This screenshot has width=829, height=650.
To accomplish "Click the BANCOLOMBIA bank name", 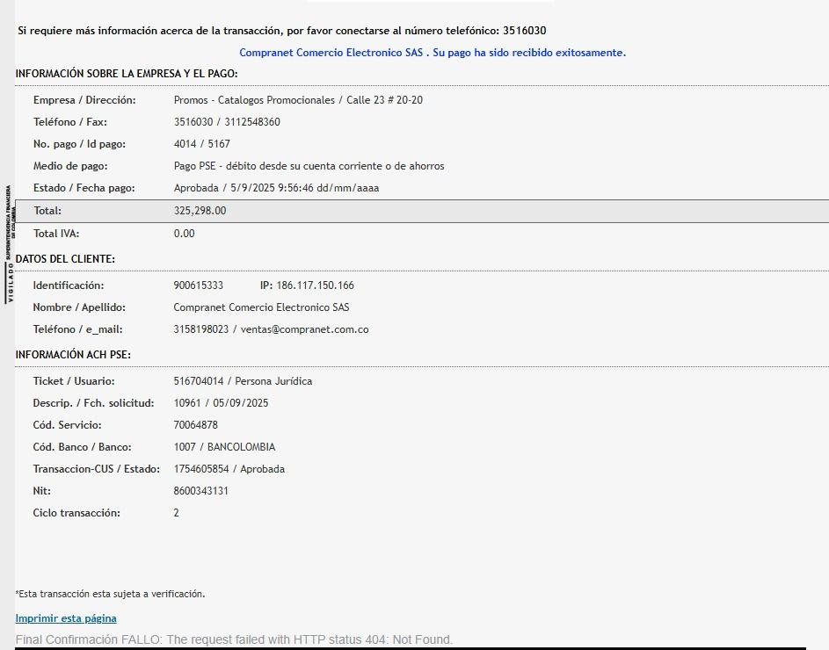I will (241, 447).
